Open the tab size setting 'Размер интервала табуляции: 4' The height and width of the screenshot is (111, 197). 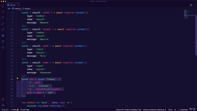pyautogui.click(x=155, y=110)
